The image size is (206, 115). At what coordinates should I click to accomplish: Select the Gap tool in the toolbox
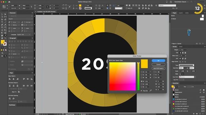point(5,17)
